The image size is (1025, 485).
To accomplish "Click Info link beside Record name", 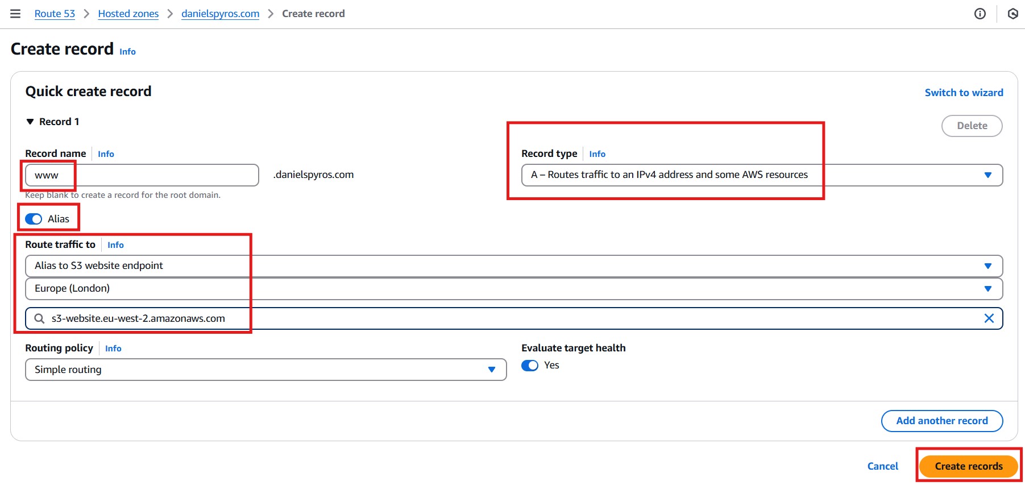I will 106,154.
